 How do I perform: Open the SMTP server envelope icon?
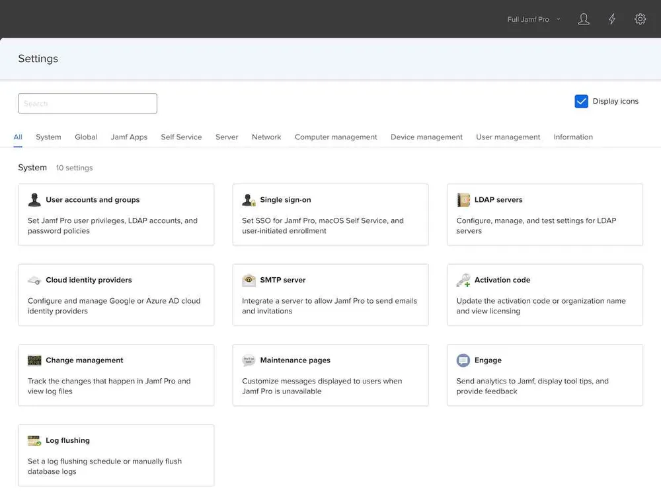[x=249, y=281]
